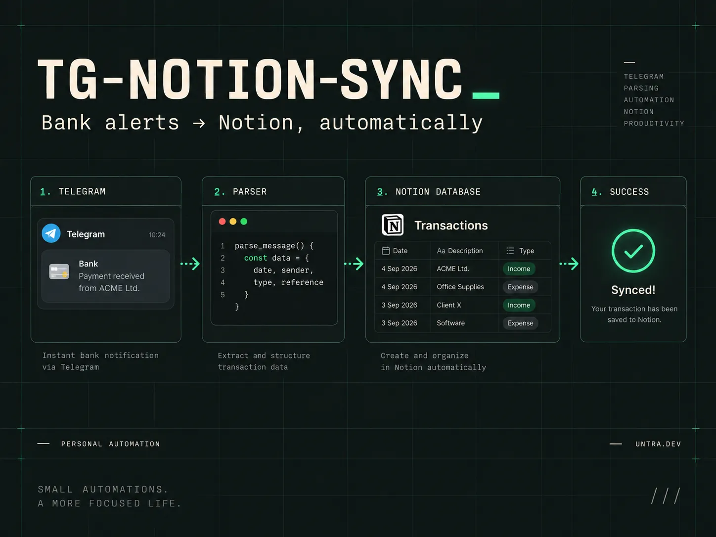This screenshot has height=537, width=716.
Task: Click the red dot in parser window
Action: tap(222, 222)
